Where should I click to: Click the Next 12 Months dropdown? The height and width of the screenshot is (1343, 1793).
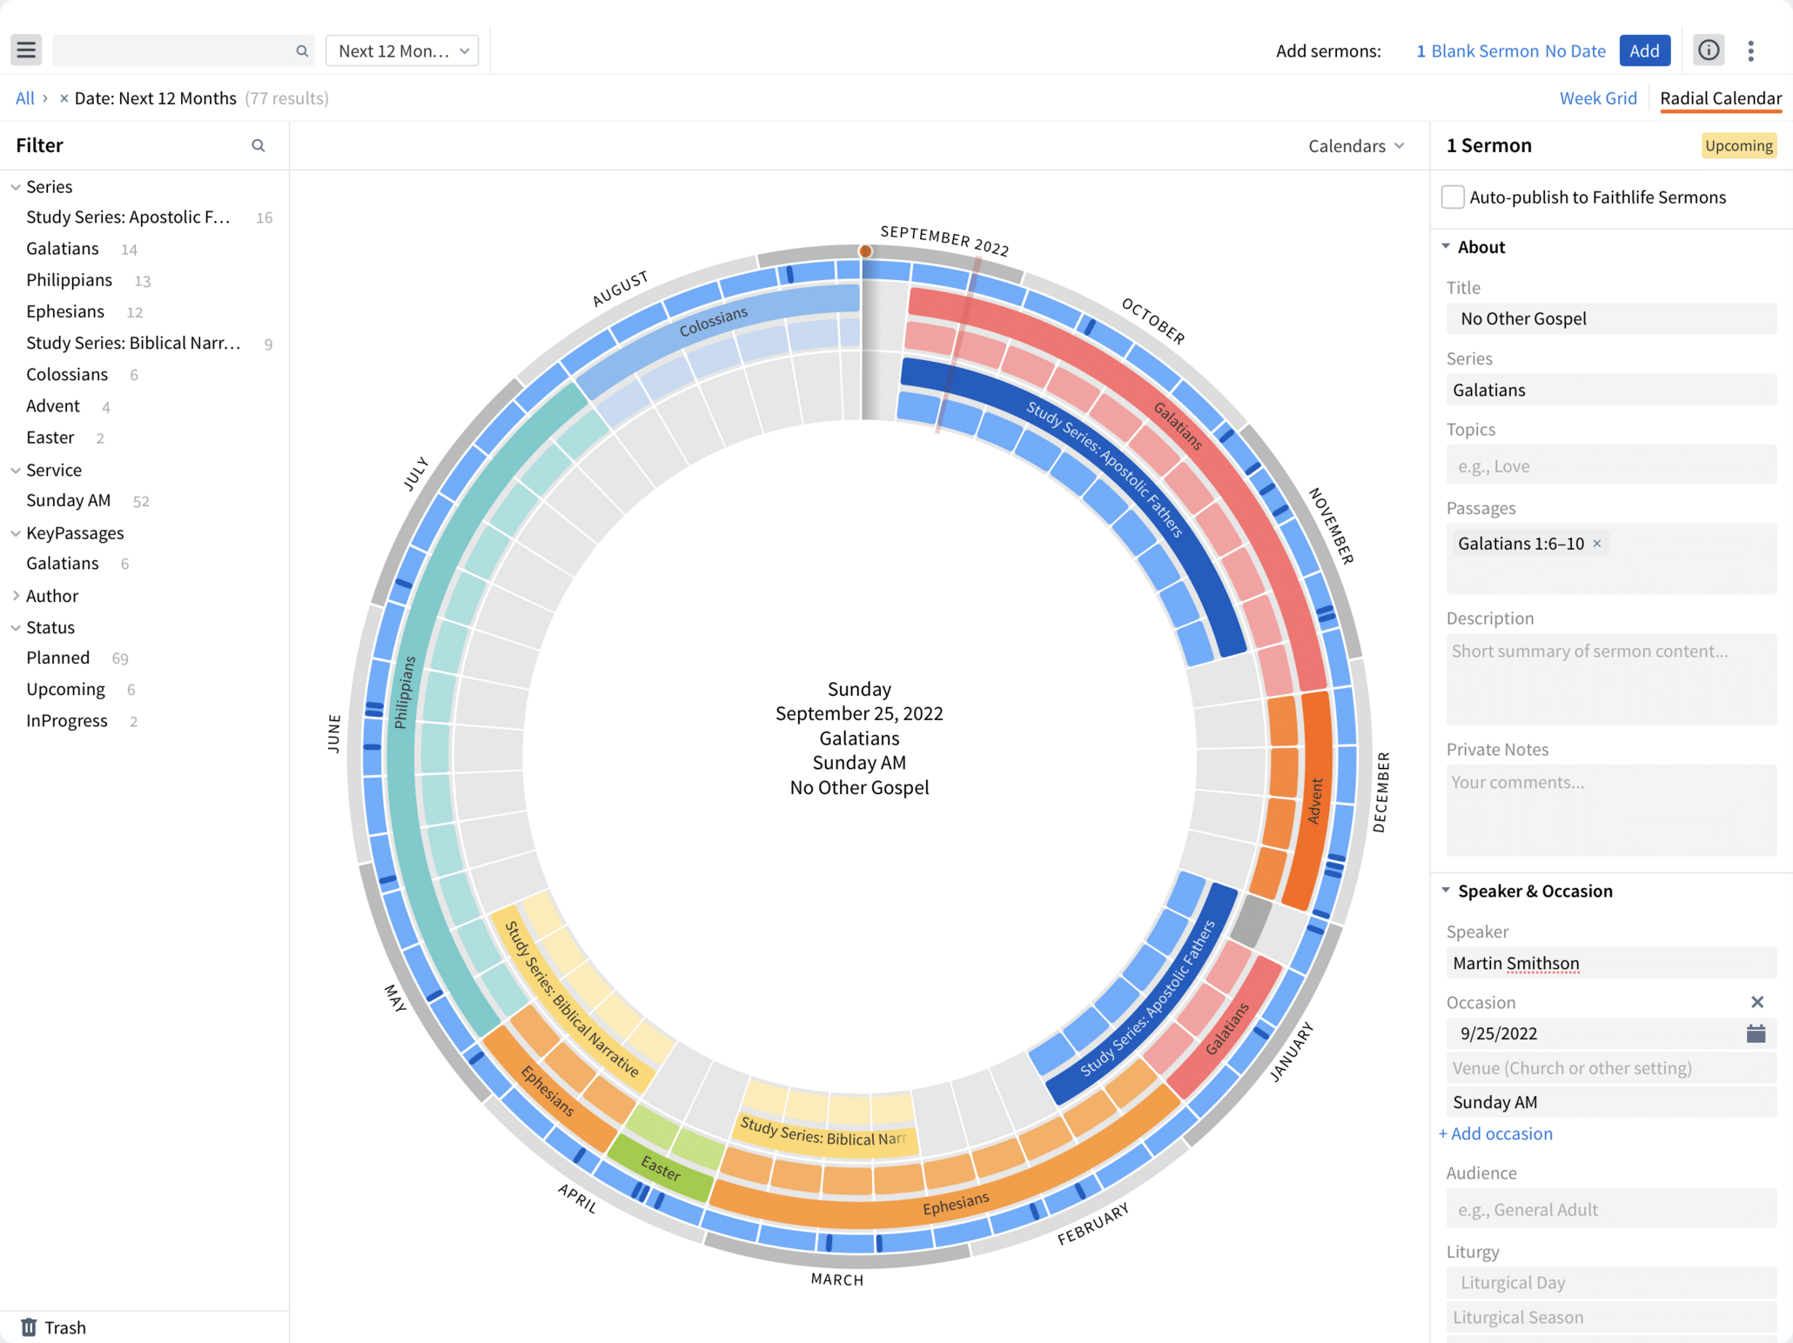click(401, 50)
